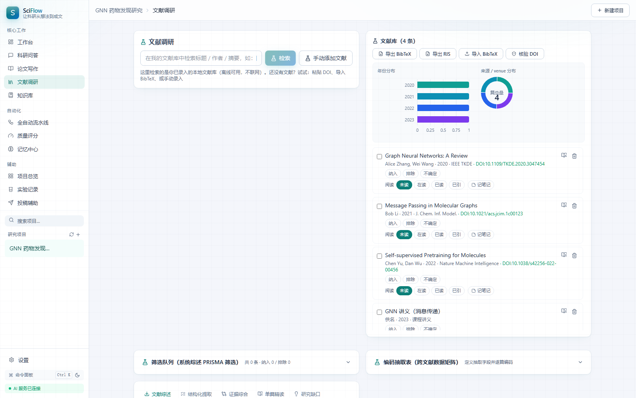
Task: Click the literature search input field
Action: point(201,58)
